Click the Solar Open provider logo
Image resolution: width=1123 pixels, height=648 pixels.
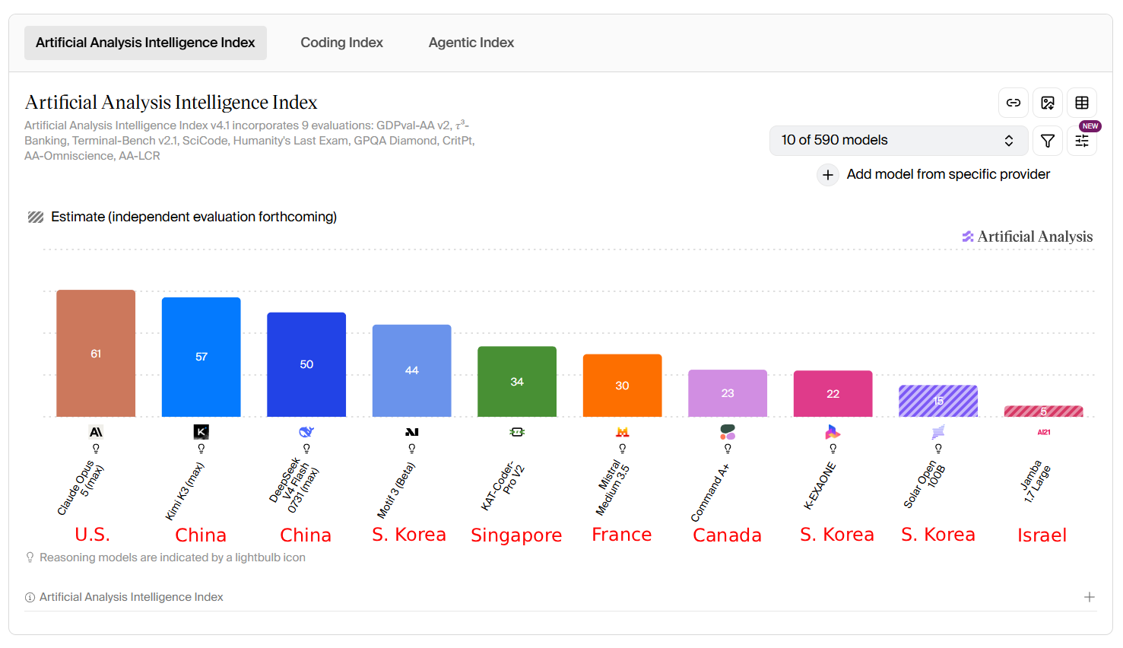(938, 432)
